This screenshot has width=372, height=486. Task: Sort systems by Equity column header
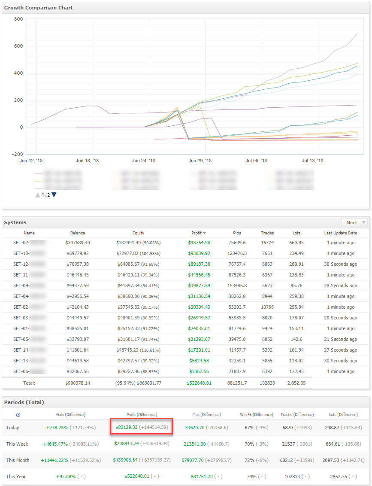[138, 233]
